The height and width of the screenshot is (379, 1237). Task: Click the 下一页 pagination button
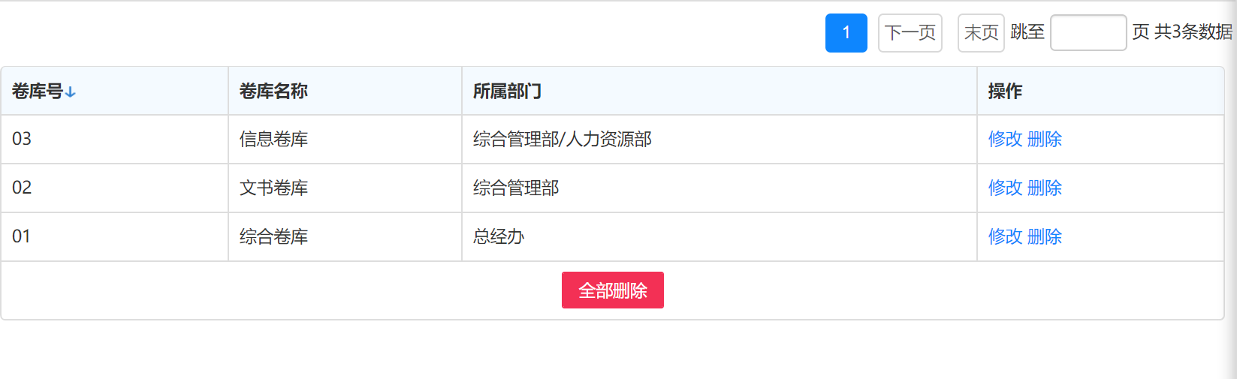pos(910,33)
